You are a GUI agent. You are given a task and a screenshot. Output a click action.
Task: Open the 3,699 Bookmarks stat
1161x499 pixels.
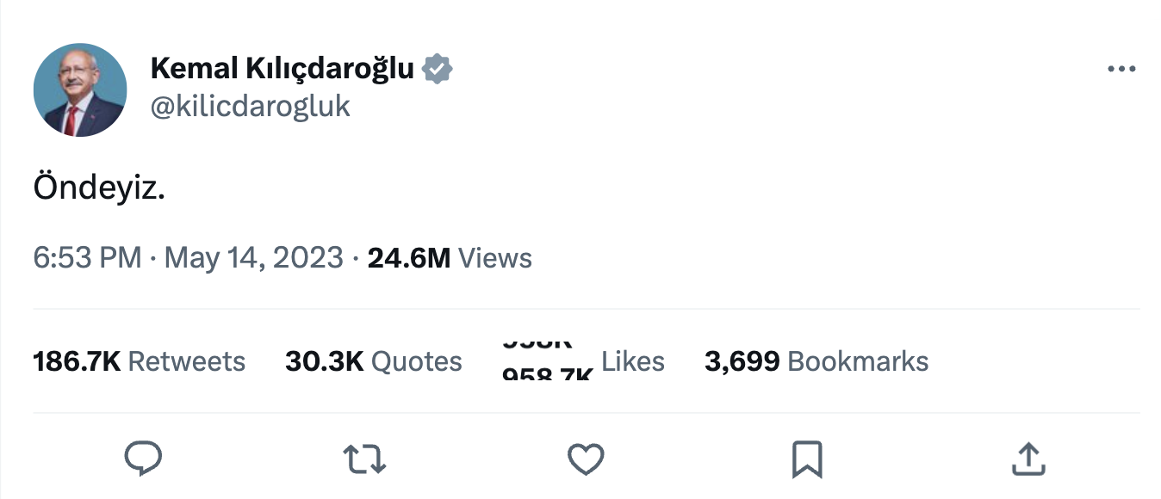816,361
